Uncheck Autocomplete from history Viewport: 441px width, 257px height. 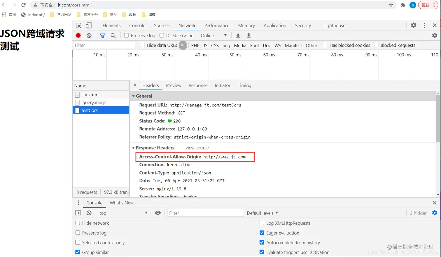click(x=262, y=242)
